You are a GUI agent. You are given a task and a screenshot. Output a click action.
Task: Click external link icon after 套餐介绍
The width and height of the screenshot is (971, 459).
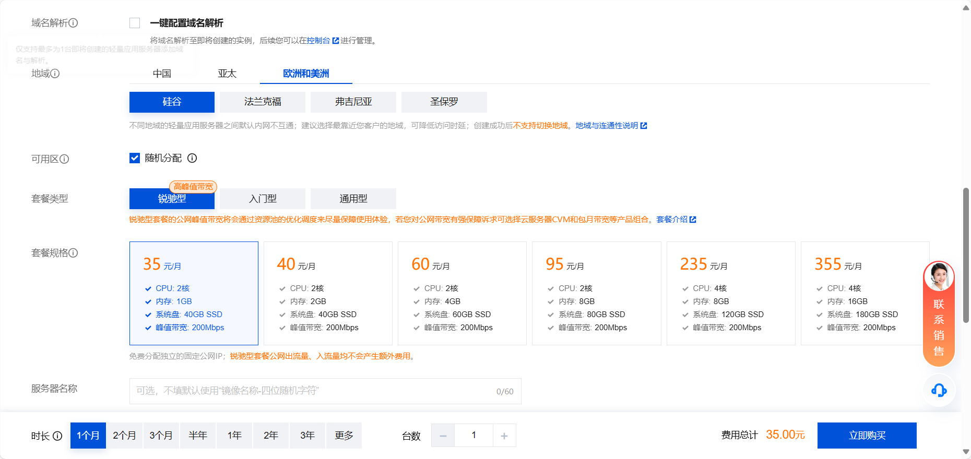coord(693,220)
